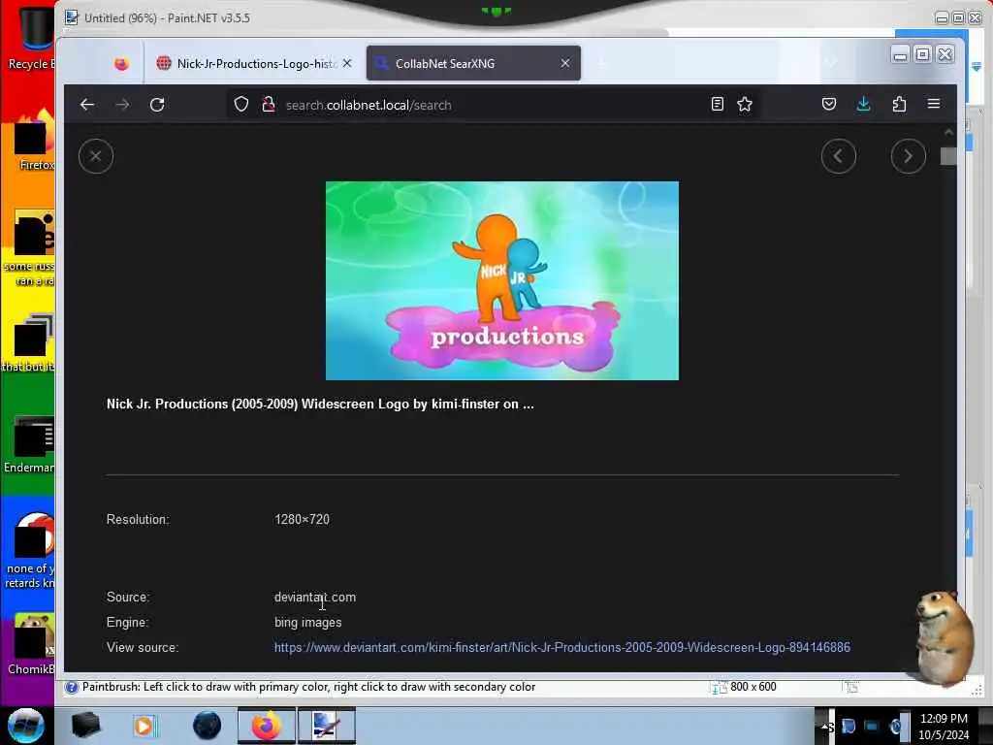Click the taskbar clock showing 12:09 PM
993x745 pixels.
tap(944, 727)
